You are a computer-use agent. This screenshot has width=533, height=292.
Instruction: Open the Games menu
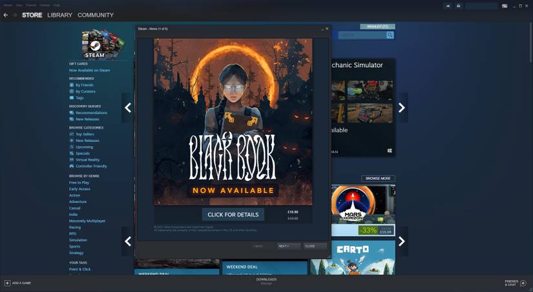45,5
